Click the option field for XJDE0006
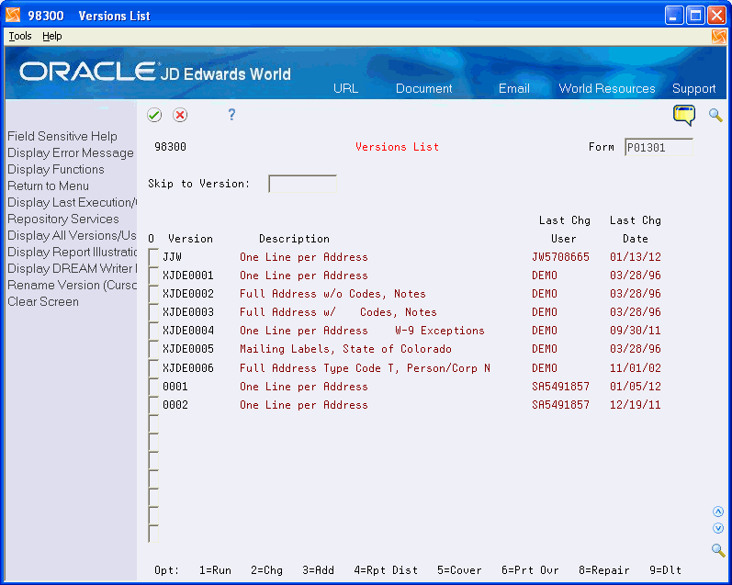 point(153,368)
